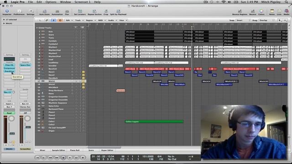Open the Drag Overlap dropdown
The width and height of the screenshot is (292, 164).
[266, 20]
